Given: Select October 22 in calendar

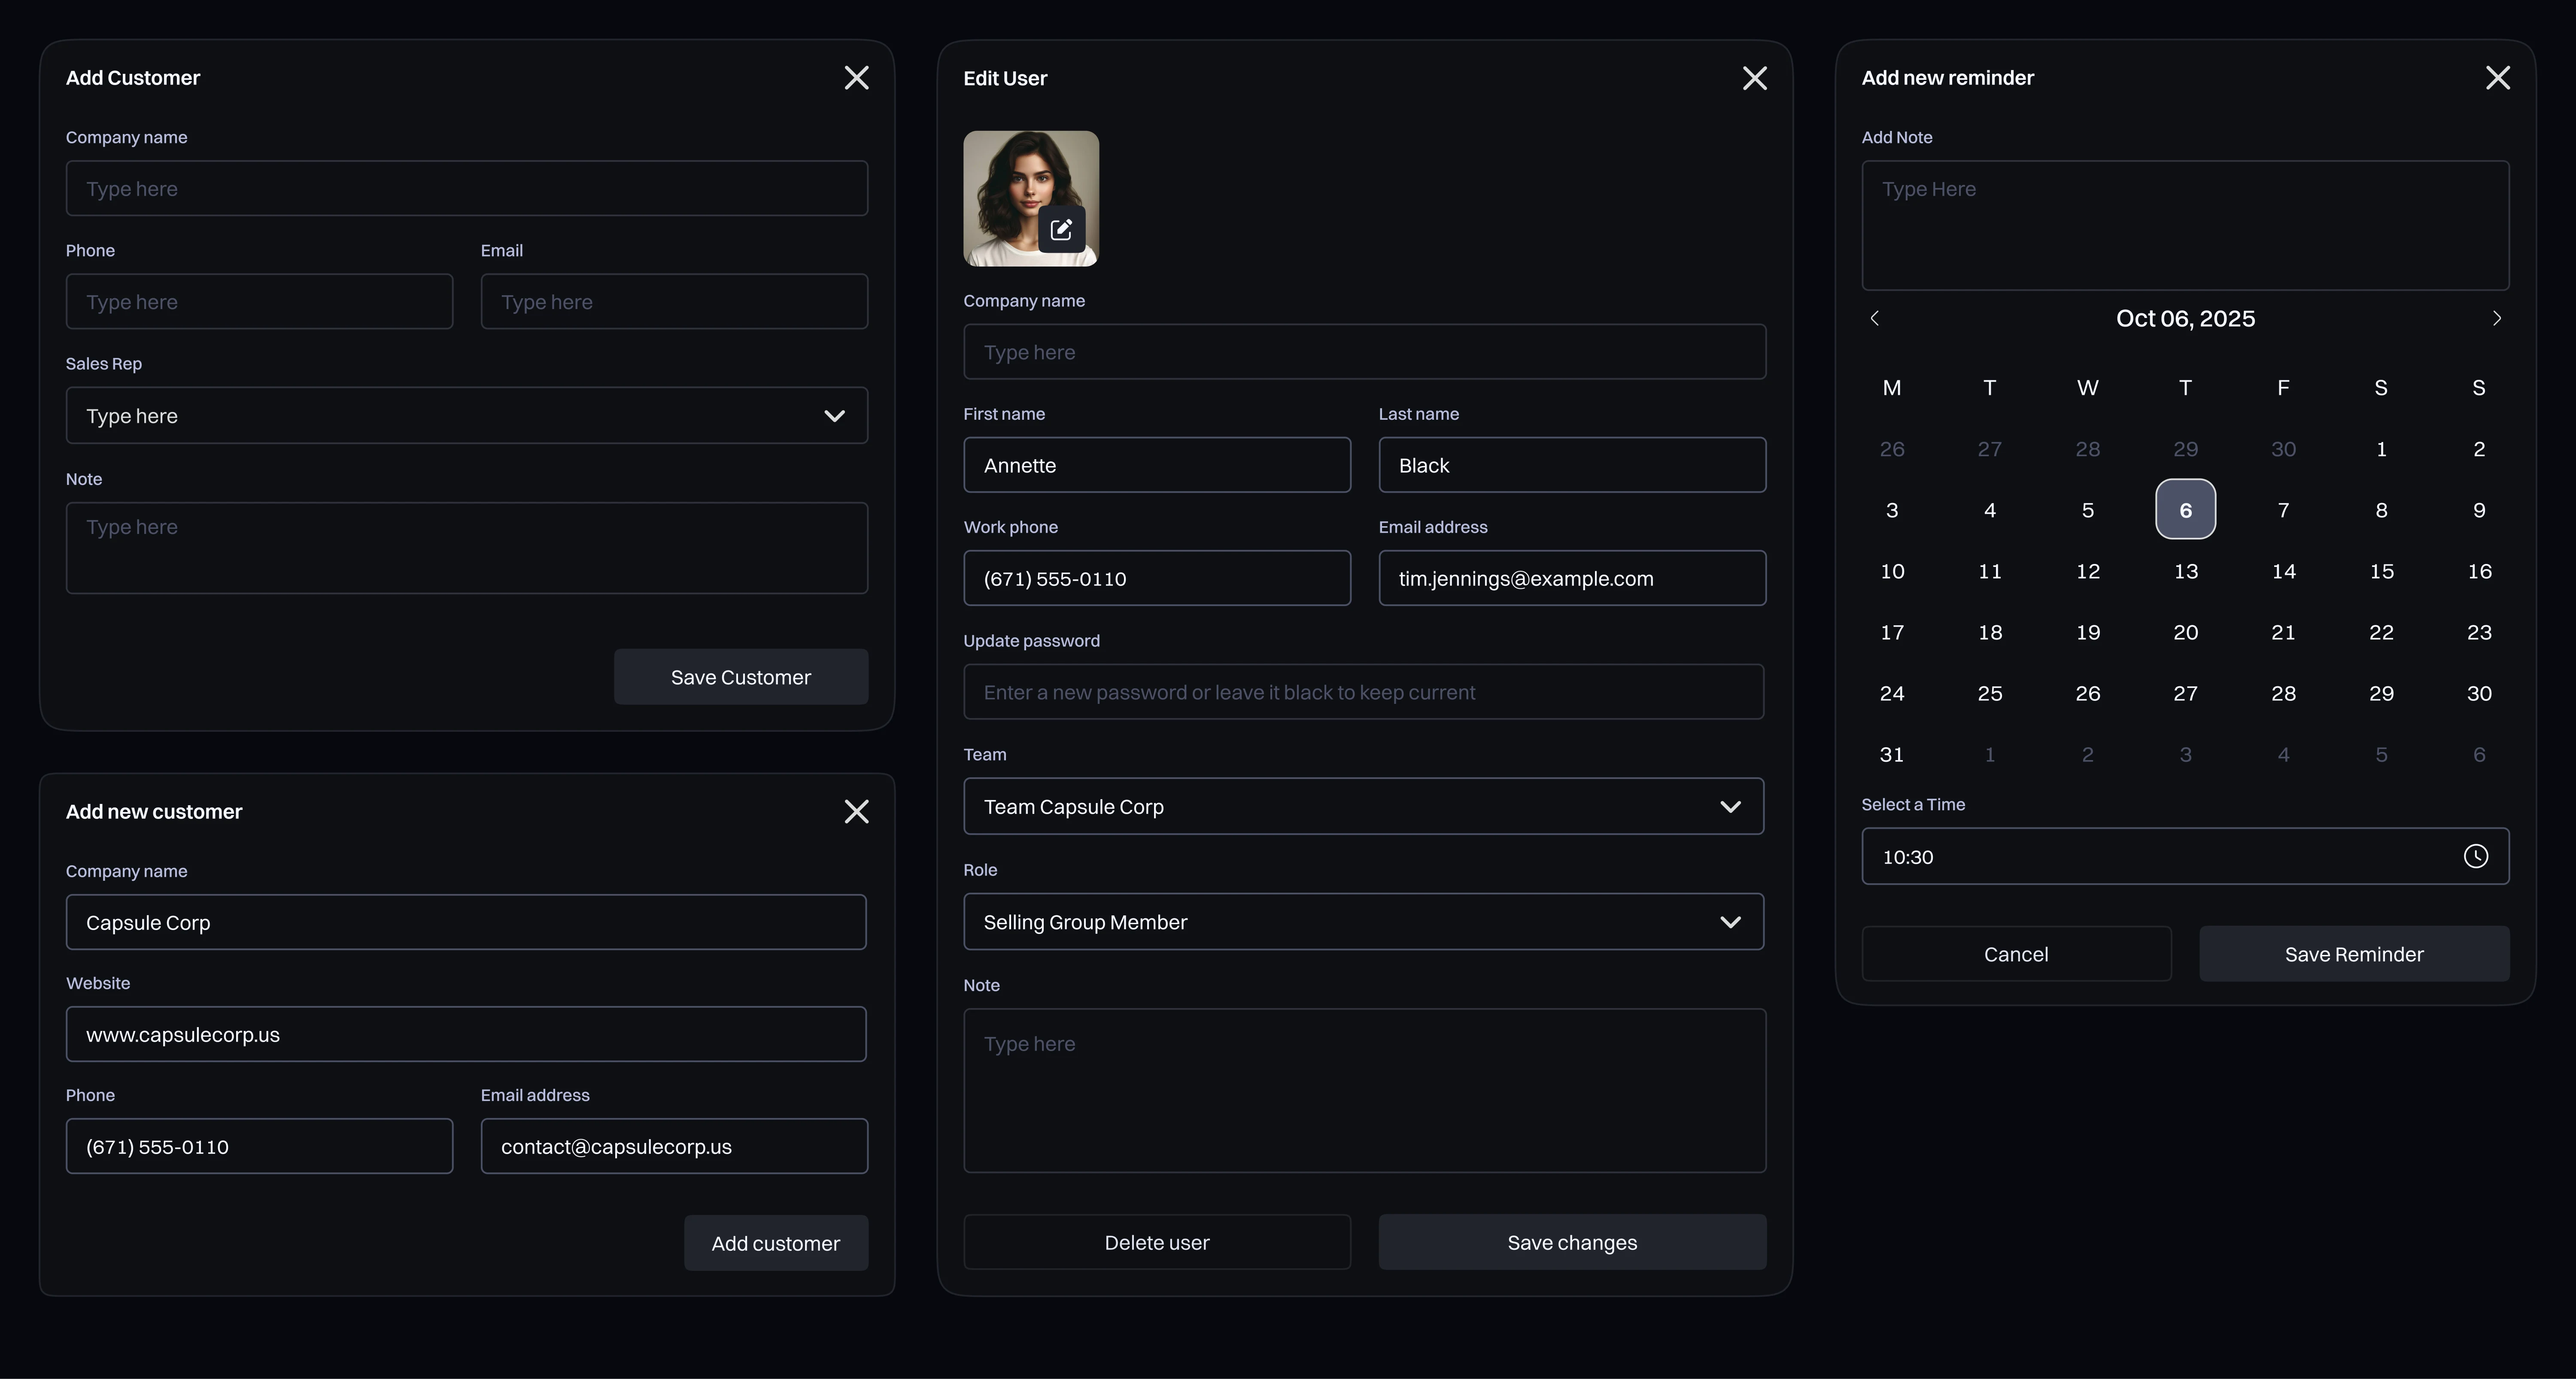Looking at the screenshot, I should coord(2381,632).
